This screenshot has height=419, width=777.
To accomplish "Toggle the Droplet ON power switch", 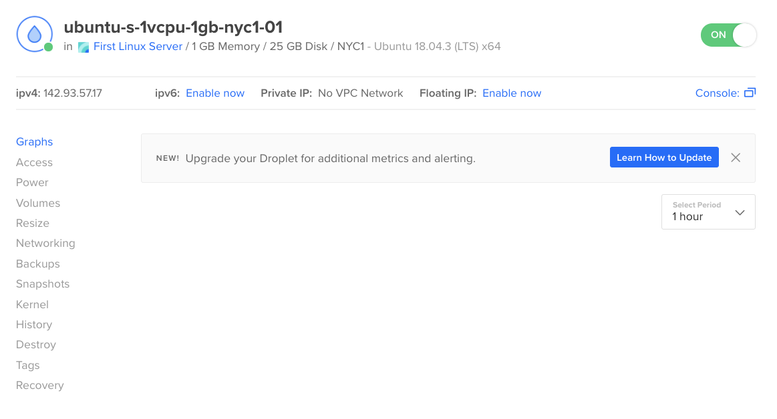I will (728, 35).
